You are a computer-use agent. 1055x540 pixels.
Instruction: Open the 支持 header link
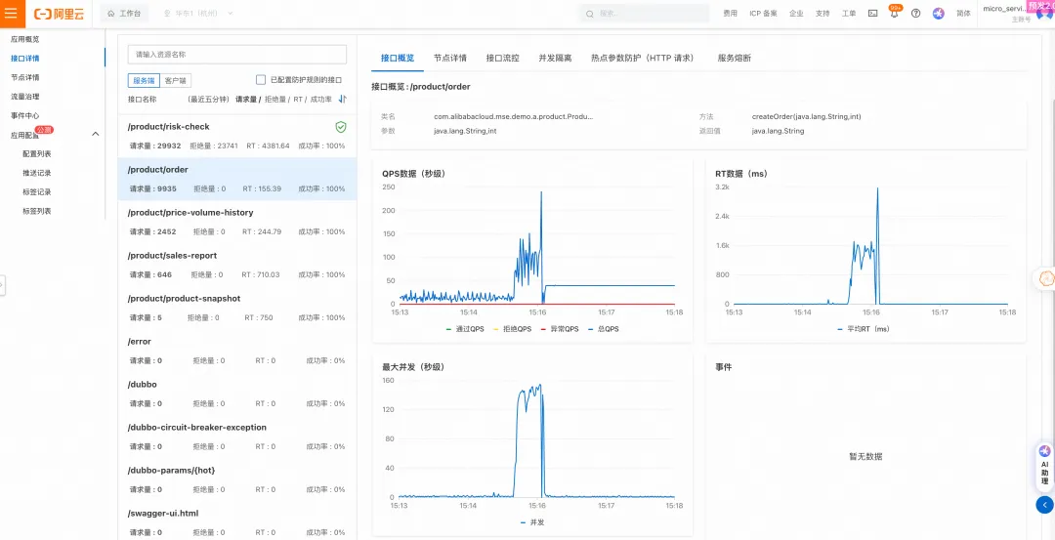tap(823, 14)
